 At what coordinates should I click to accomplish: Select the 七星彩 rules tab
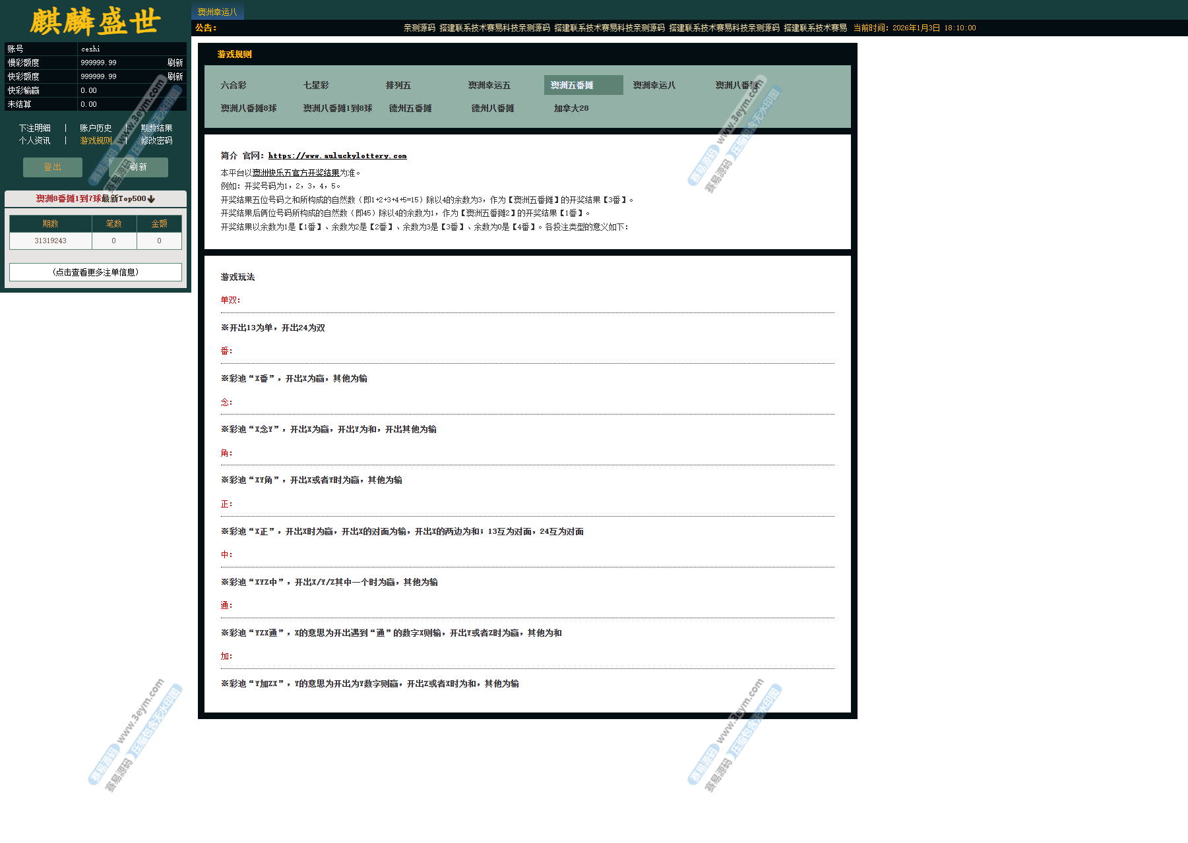point(316,86)
